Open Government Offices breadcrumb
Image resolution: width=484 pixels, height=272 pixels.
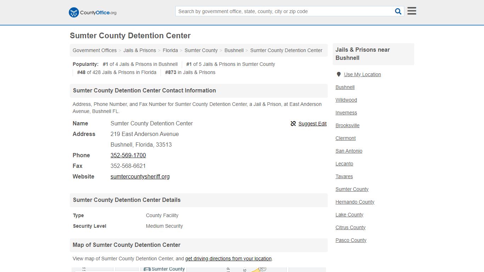(x=95, y=50)
